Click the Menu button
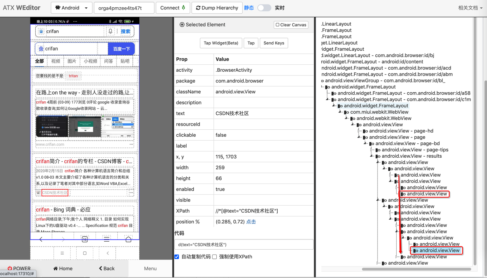Viewport: 487px width, 278px height. (150, 268)
